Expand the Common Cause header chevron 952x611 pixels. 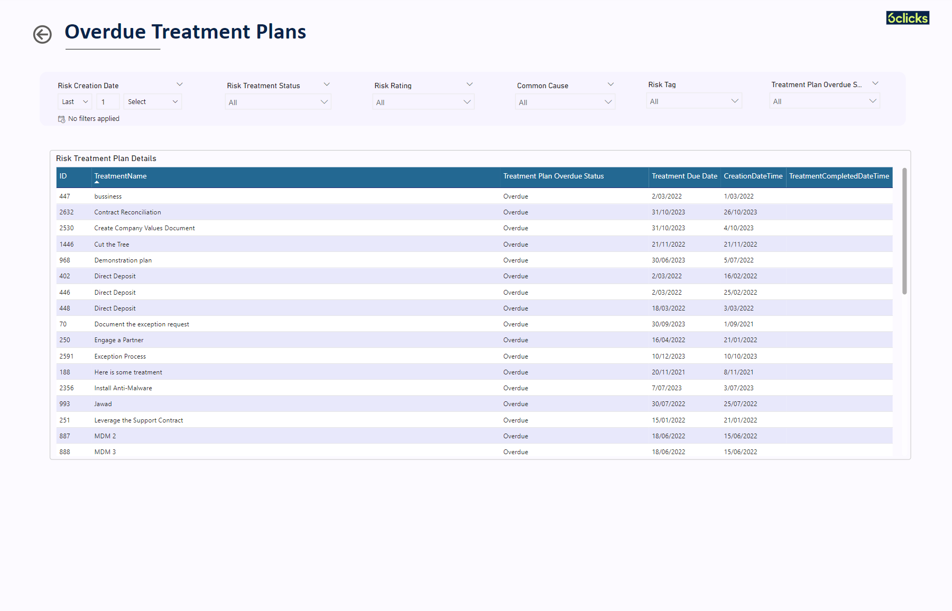pos(611,84)
